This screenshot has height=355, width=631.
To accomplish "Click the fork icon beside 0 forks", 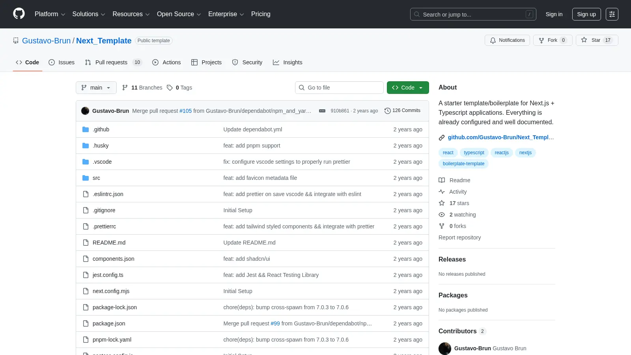I will tap(442, 226).
